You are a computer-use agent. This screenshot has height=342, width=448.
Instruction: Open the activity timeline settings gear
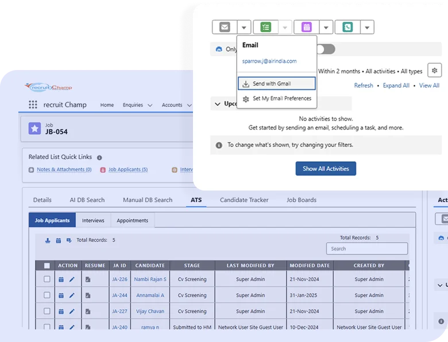tap(434, 70)
